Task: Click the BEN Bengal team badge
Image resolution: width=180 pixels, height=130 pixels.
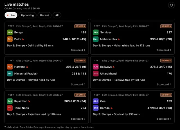Action: tap(10, 32)
